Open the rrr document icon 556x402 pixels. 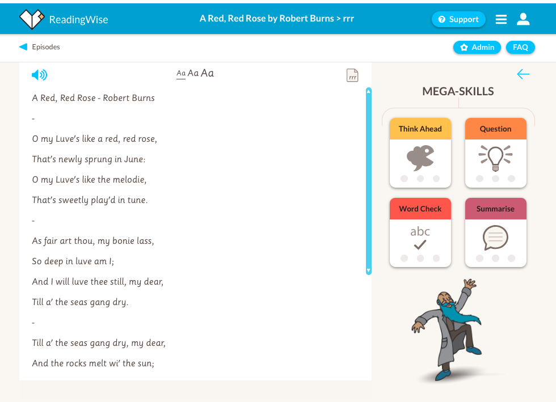(352, 75)
